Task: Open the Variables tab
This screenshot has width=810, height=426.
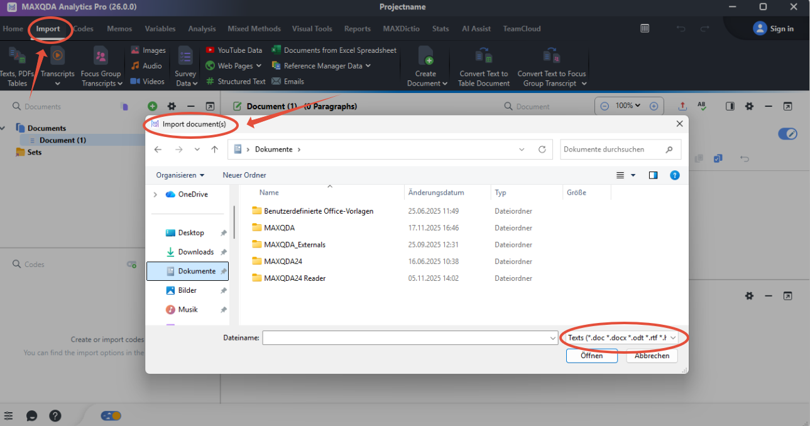Action: [x=160, y=29]
